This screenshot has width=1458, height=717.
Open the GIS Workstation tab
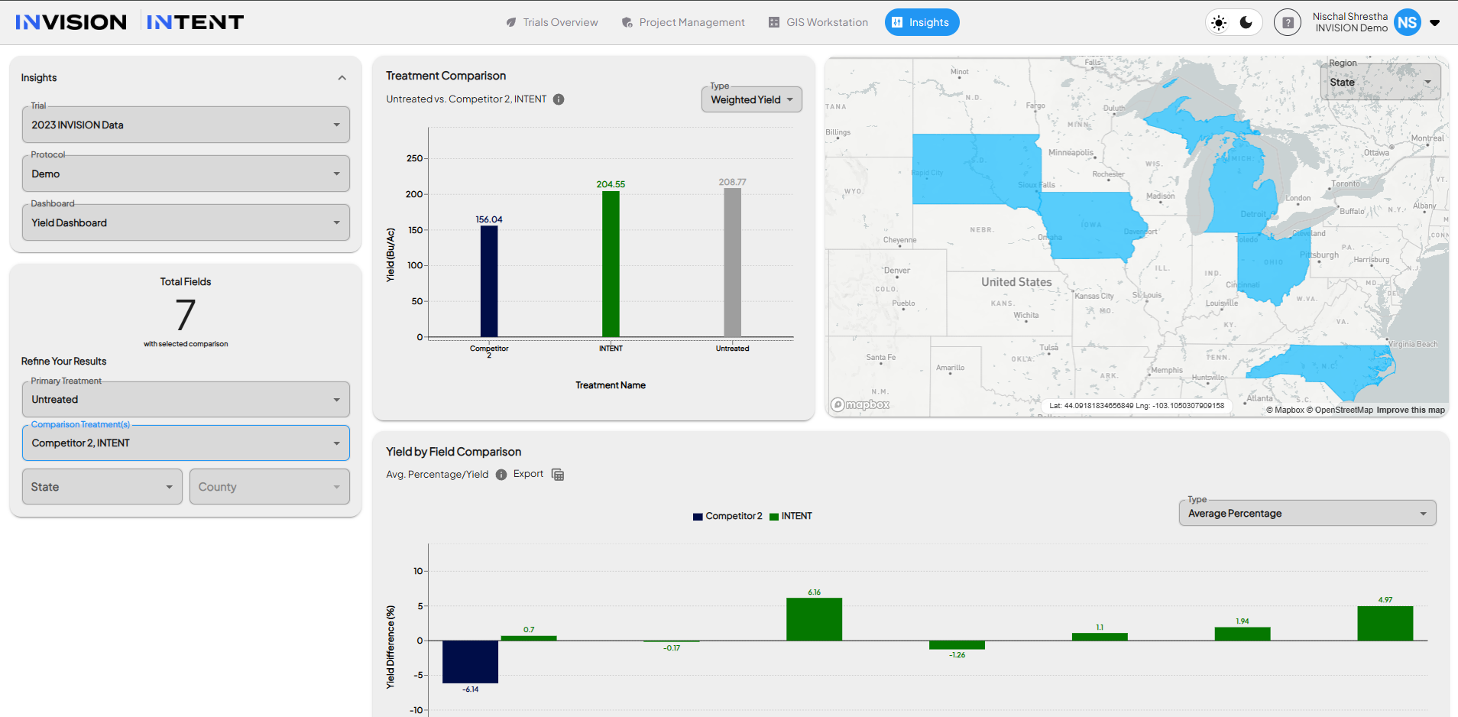(x=818, y=22)
